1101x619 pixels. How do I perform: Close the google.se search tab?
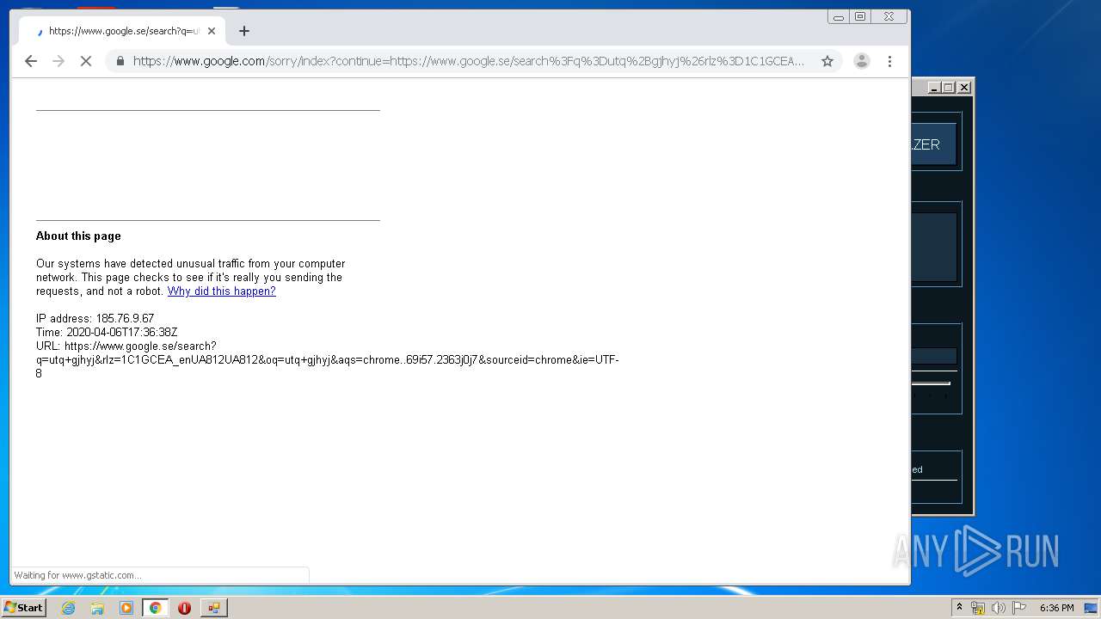(x=212, y=31)
